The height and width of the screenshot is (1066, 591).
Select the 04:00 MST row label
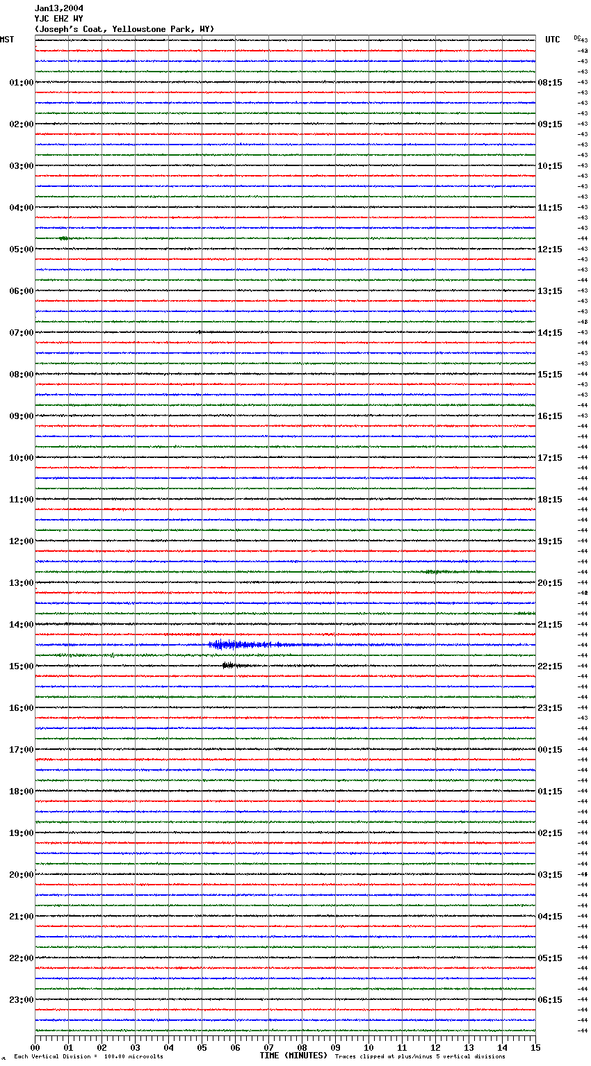pos(22,208)
